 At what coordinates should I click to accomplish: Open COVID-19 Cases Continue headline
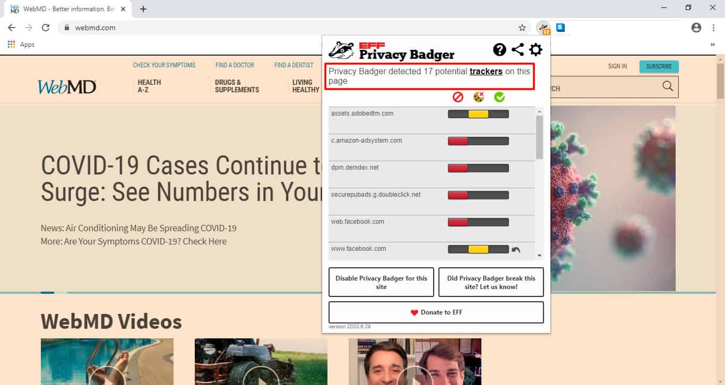tap(182, 179)
